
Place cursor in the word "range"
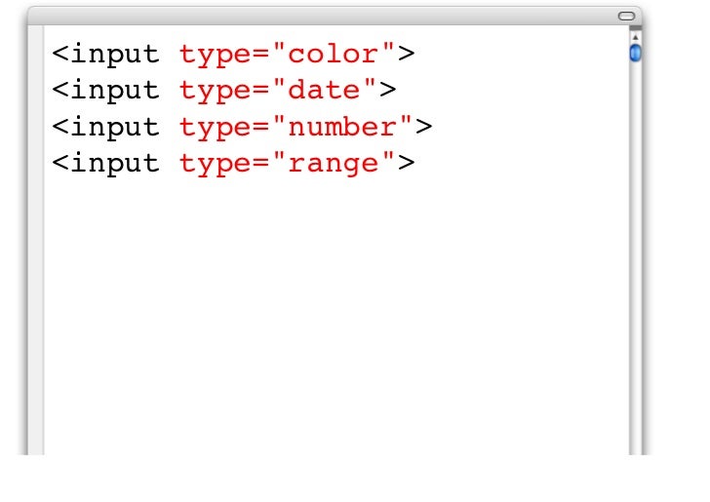[x=333, y=164]
